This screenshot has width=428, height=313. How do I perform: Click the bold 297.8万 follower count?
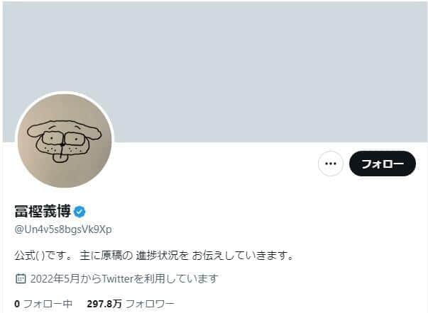tap(104, 304)
